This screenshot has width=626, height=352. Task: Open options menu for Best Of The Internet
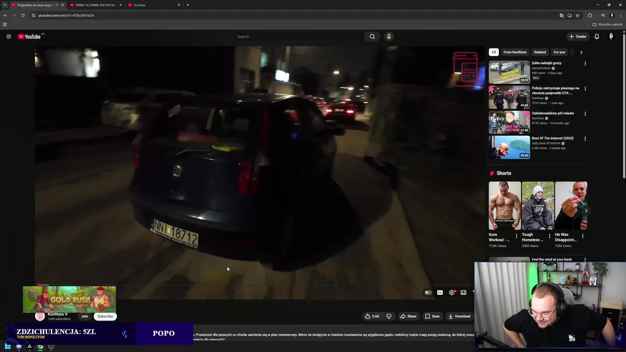[585, 139]
